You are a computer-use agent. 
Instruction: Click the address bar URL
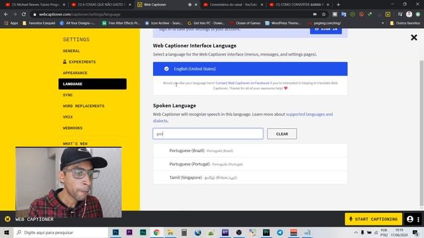click(79, 15)
